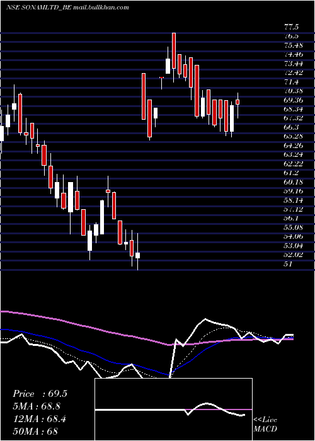This screenshot has width=315, height=441.
Task: Select the 55.08 price axis label
Action: [293, 227]
